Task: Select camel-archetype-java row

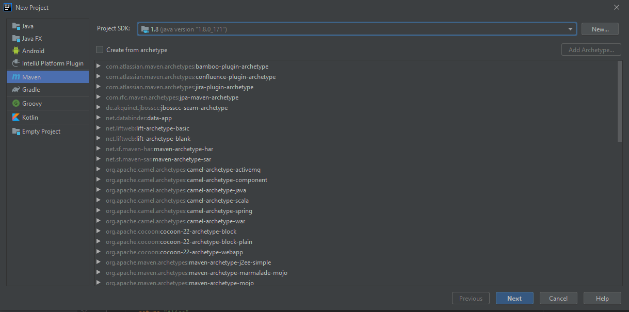Action: pos(356,190)
